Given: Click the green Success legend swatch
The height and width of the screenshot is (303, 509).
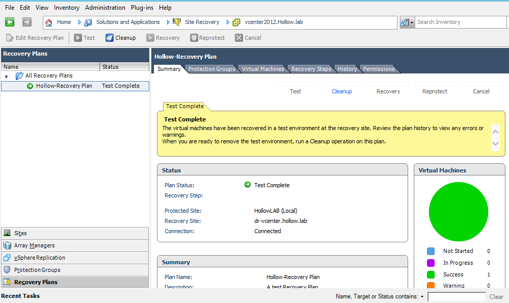Looking at the screenshot, I should (431, 274).
